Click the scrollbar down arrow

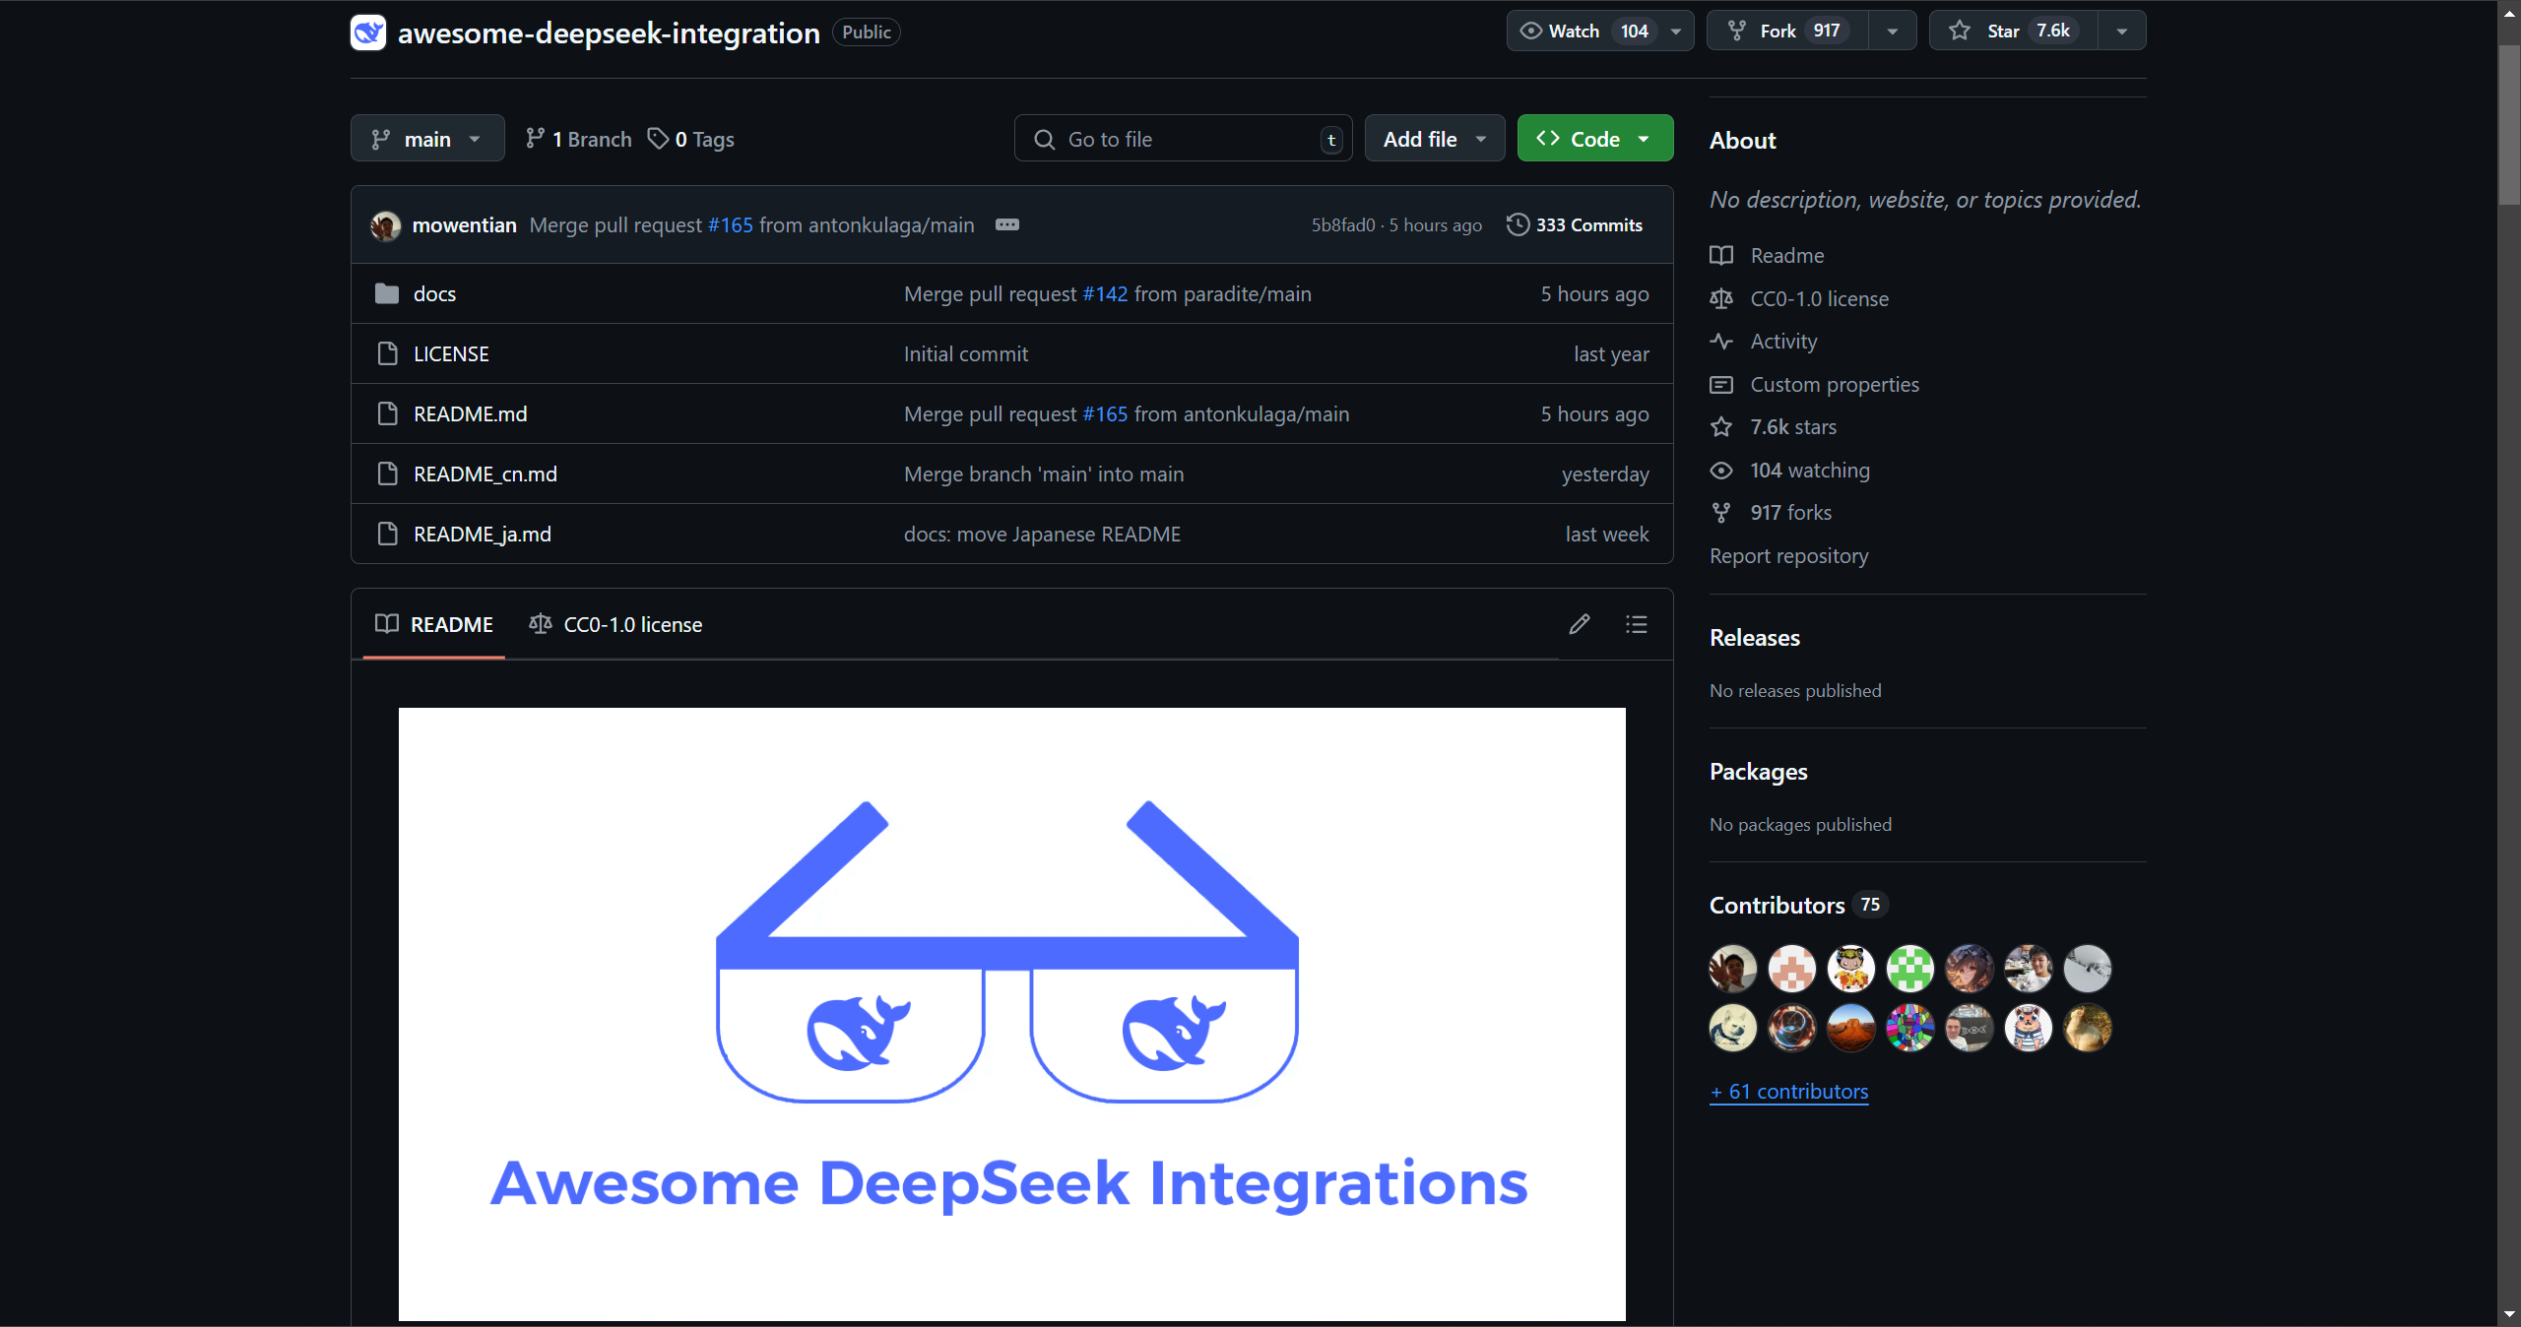(2509, 1315)
